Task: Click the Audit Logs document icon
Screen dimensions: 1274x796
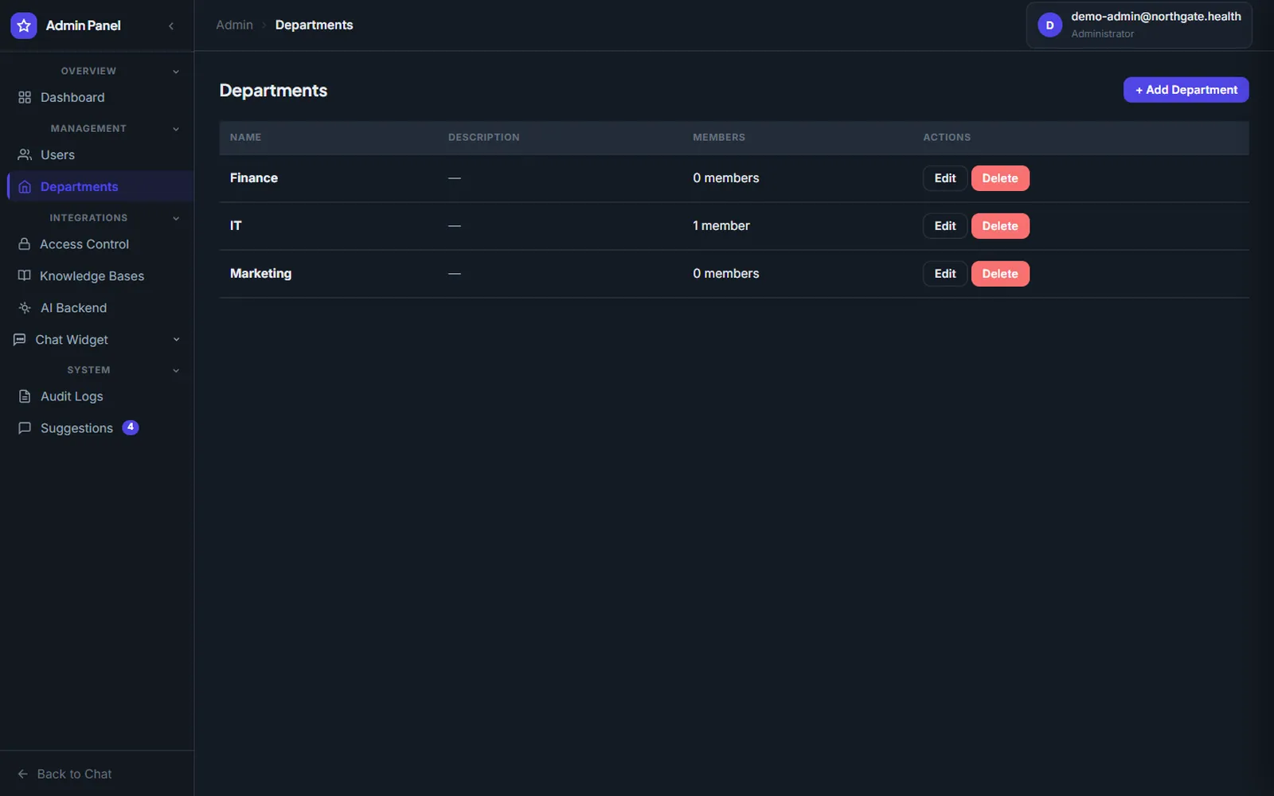Action: [x=25, y=396]
